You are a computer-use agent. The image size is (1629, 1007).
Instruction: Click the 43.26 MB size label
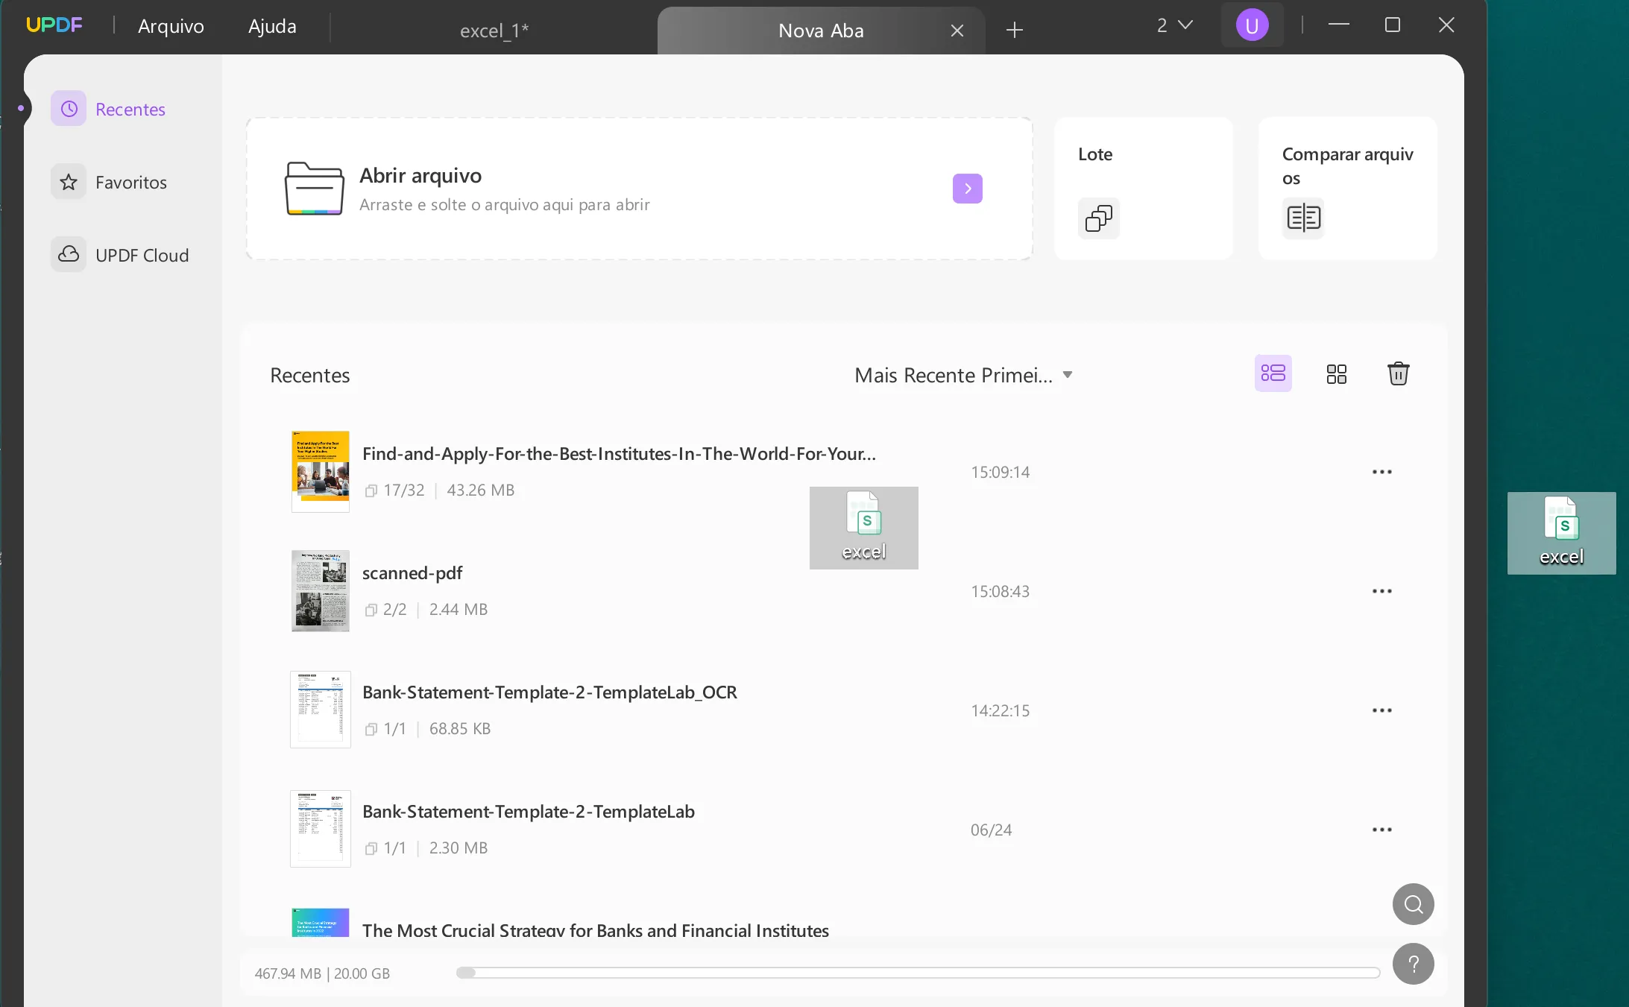pos(480,490)
